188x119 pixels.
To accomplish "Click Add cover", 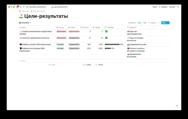I will [x=24, y=11].
